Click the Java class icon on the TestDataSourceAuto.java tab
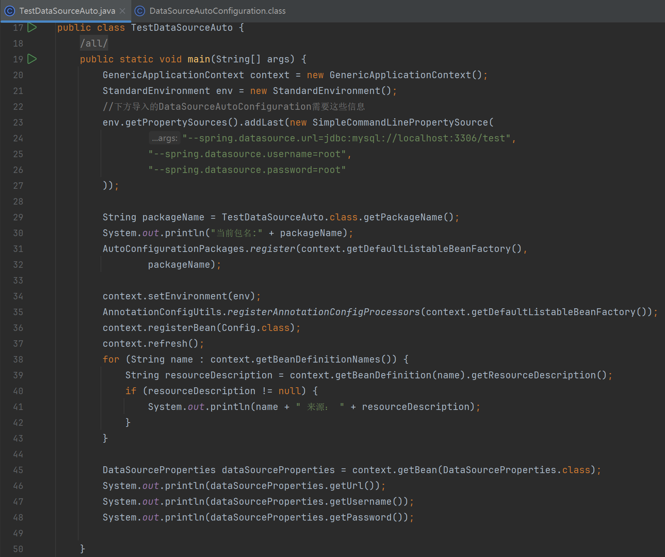665x557 pixels. click(x=10, y=11)
